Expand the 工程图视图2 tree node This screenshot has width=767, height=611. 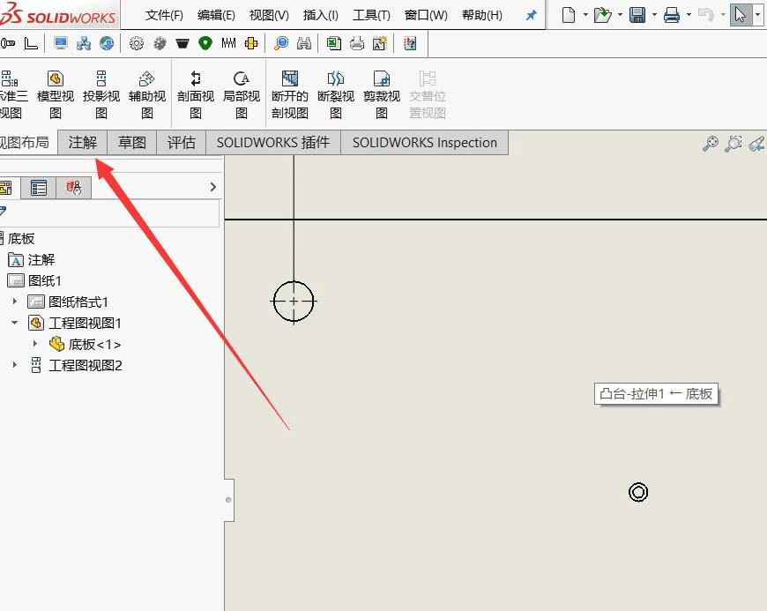[x=15, y=365]
